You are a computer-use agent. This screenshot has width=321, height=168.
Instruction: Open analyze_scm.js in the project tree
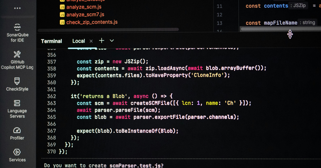point(84,7)
